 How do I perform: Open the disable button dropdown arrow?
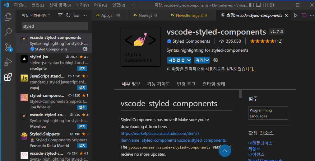[x=189, y=60]
